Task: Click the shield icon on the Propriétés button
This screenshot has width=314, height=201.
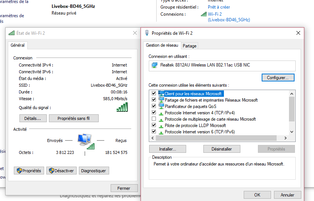Action: [19, 171]
